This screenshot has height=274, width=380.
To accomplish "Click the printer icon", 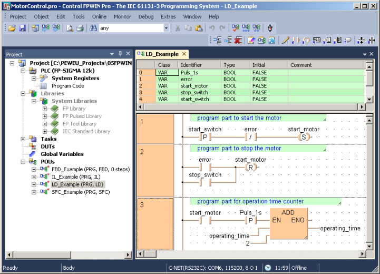I will pos(80,28).
